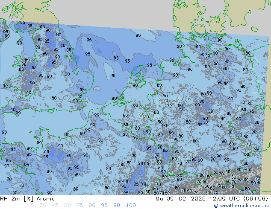The height and width of the screenshot is (209, 271).
Task: Click the 100 value in the humidity legend
Action: pyautogui.click(x=130, y=206)
